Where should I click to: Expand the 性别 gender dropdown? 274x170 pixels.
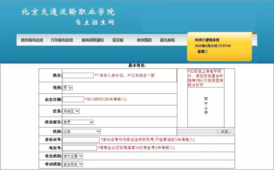[68, 87]
